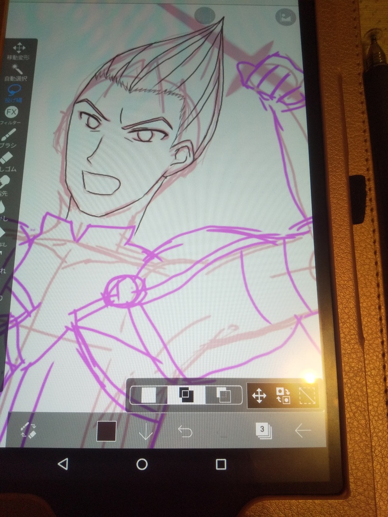The width and height of the screenshot is (388, 517).
Task: Open the dark color swatch
Action: 106,431
